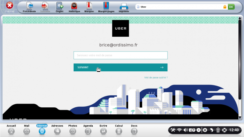
Task: Bookmark this page with Marquer
Action: coord(89,7)
